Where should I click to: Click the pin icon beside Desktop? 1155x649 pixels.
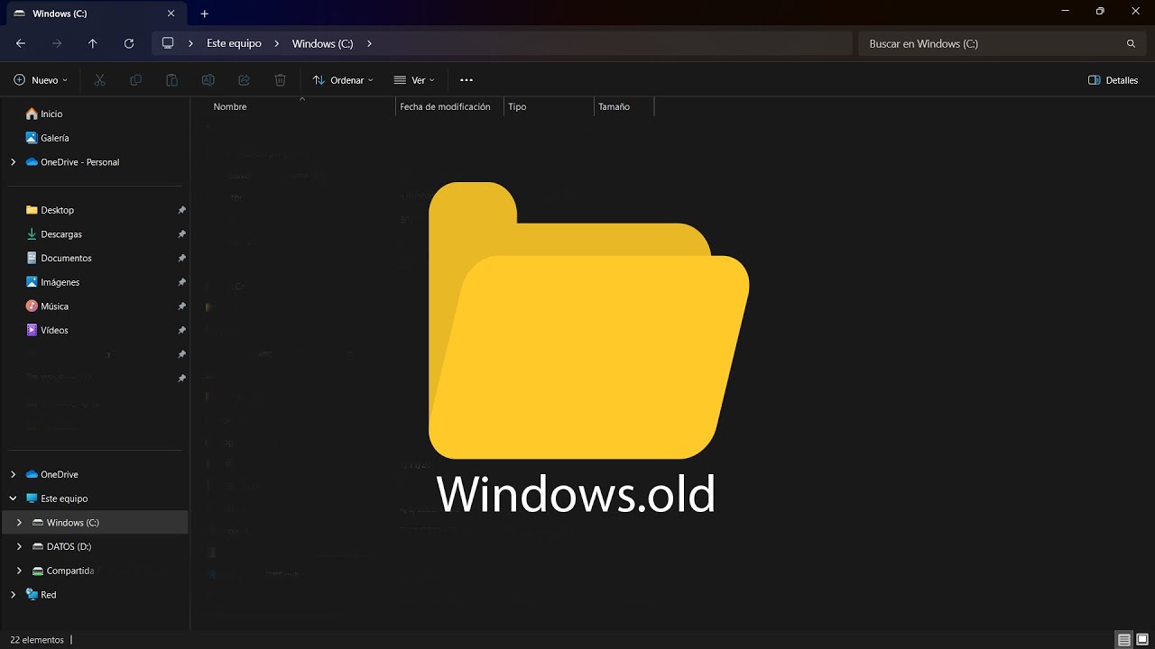coord(181,210)
